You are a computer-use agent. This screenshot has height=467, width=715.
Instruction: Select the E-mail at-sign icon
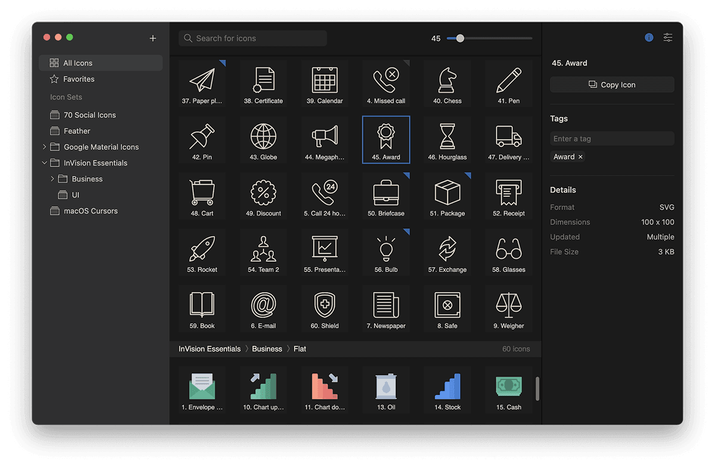tap(263, 309)
